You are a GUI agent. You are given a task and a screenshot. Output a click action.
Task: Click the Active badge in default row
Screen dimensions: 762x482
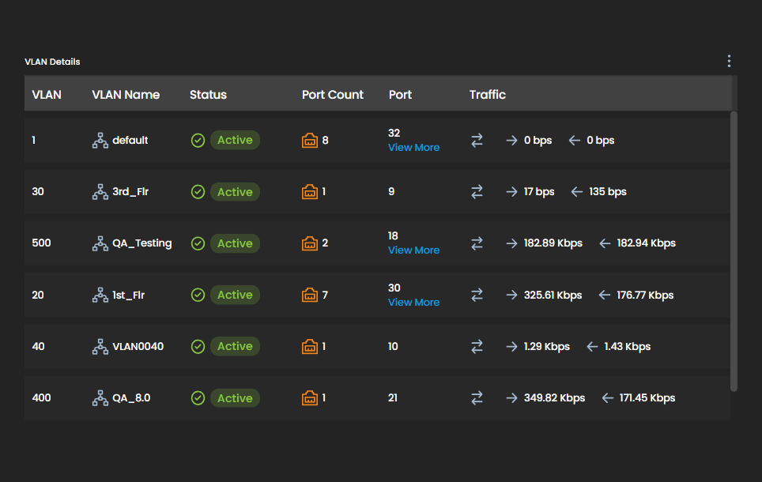(235, 141)
